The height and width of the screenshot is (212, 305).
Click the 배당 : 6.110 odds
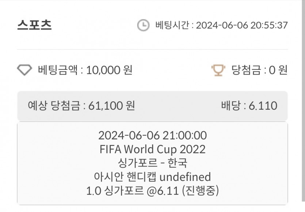(249, 106)
